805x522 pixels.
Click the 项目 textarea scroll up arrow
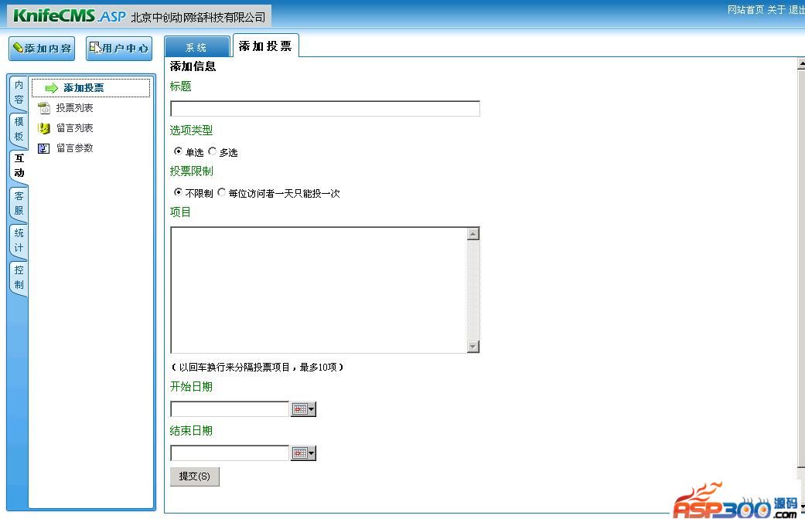click(x=473, y=234)
